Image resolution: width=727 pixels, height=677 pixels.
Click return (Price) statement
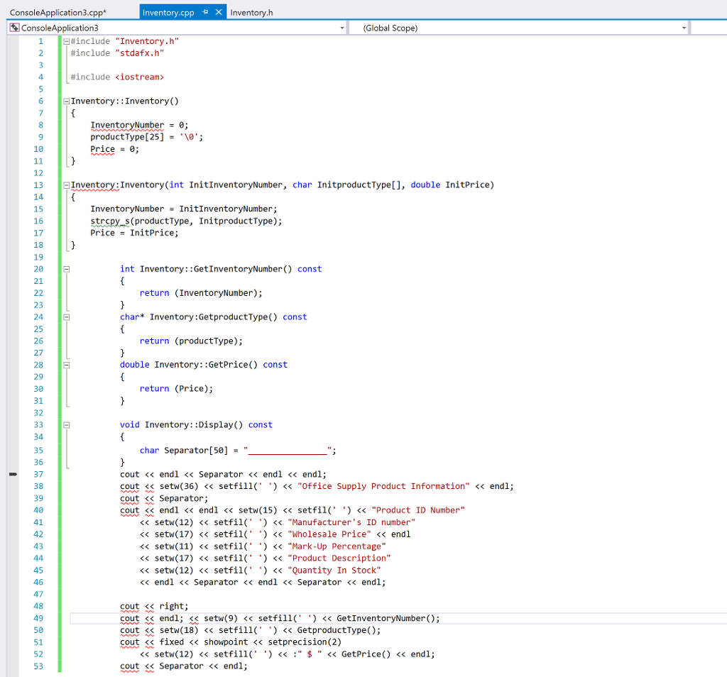(x=176, y=389)
